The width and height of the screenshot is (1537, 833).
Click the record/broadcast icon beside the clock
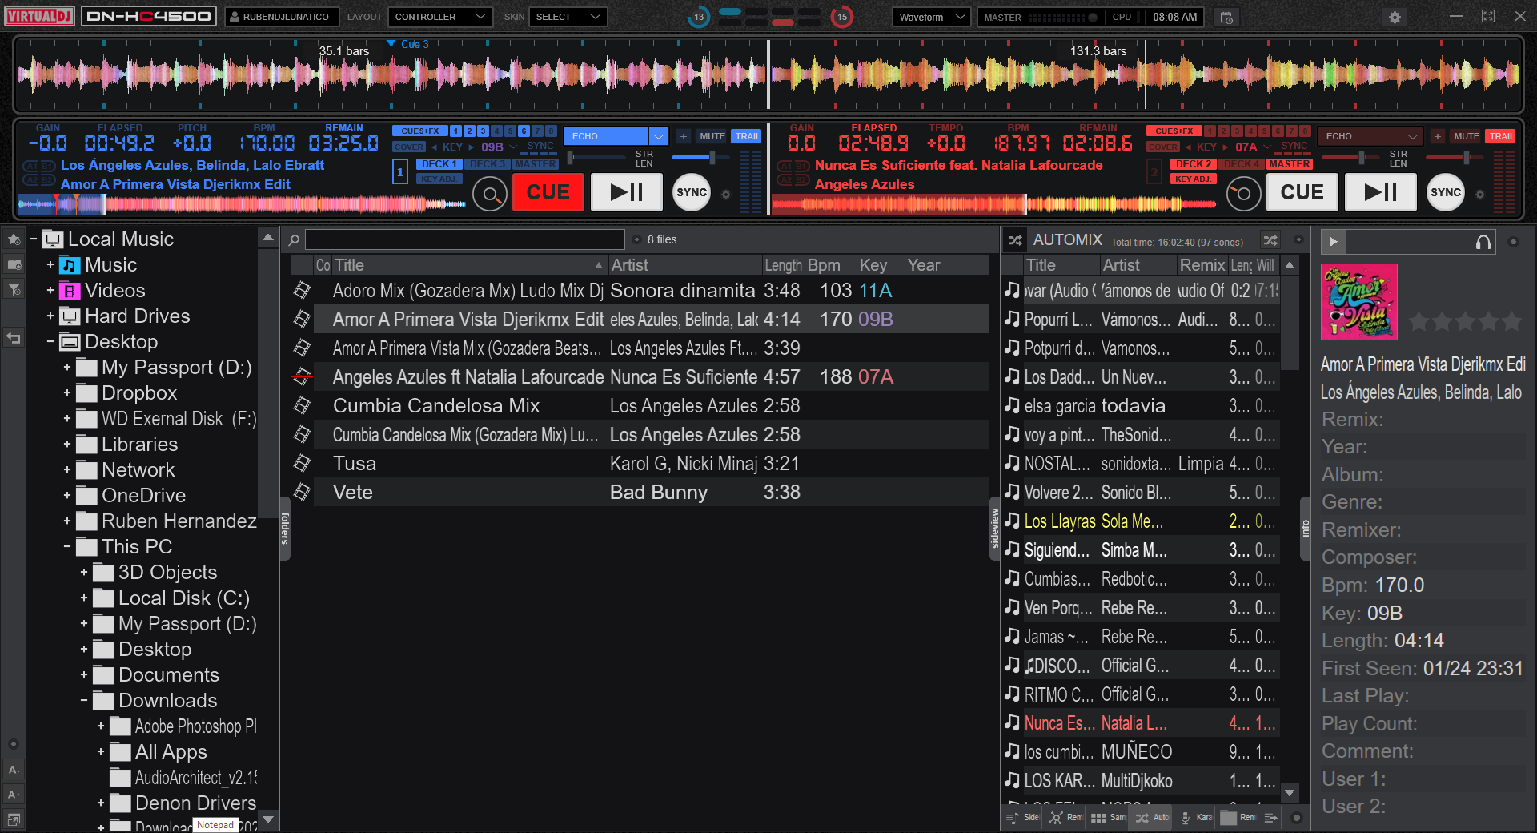tap(1226, 17)
